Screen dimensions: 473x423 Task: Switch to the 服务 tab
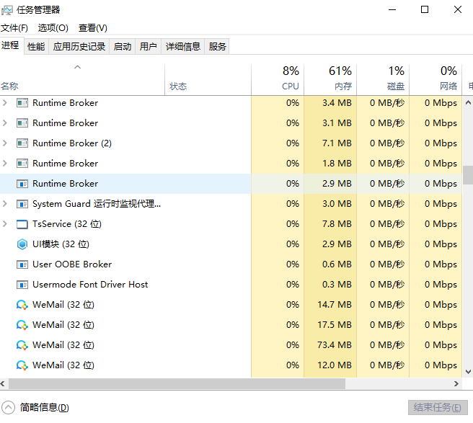click(217, 46)
